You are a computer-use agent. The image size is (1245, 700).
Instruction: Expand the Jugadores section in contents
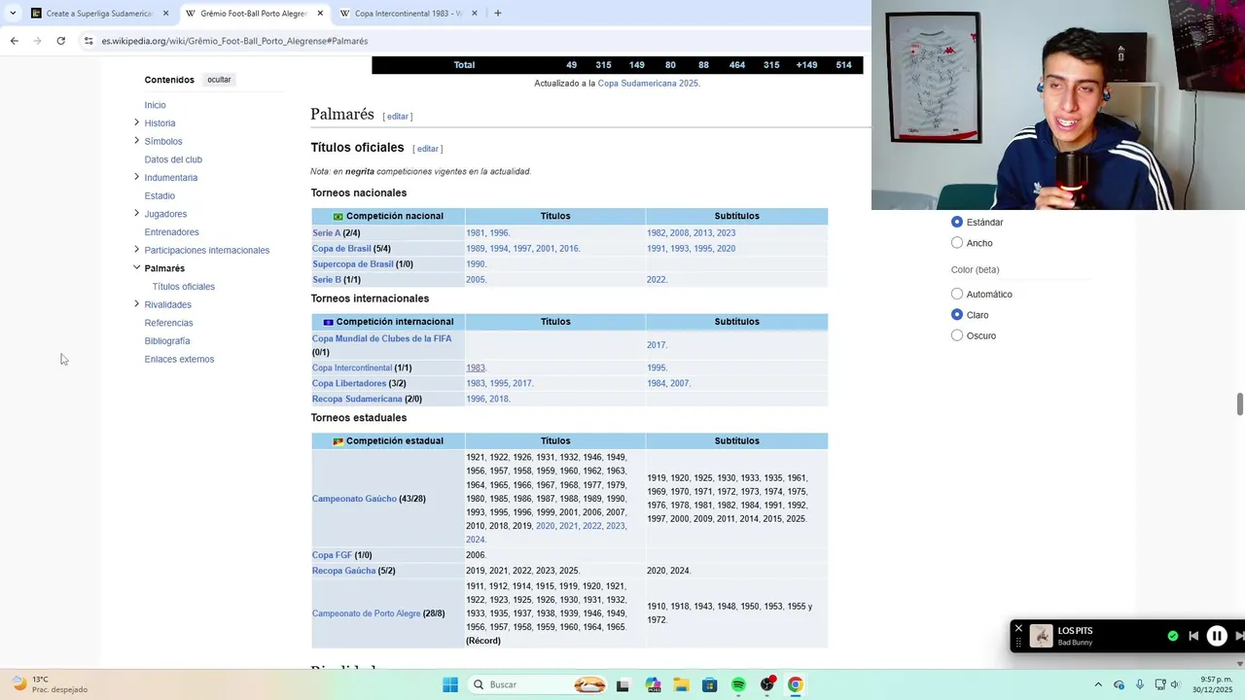click(x=136, y=213)
